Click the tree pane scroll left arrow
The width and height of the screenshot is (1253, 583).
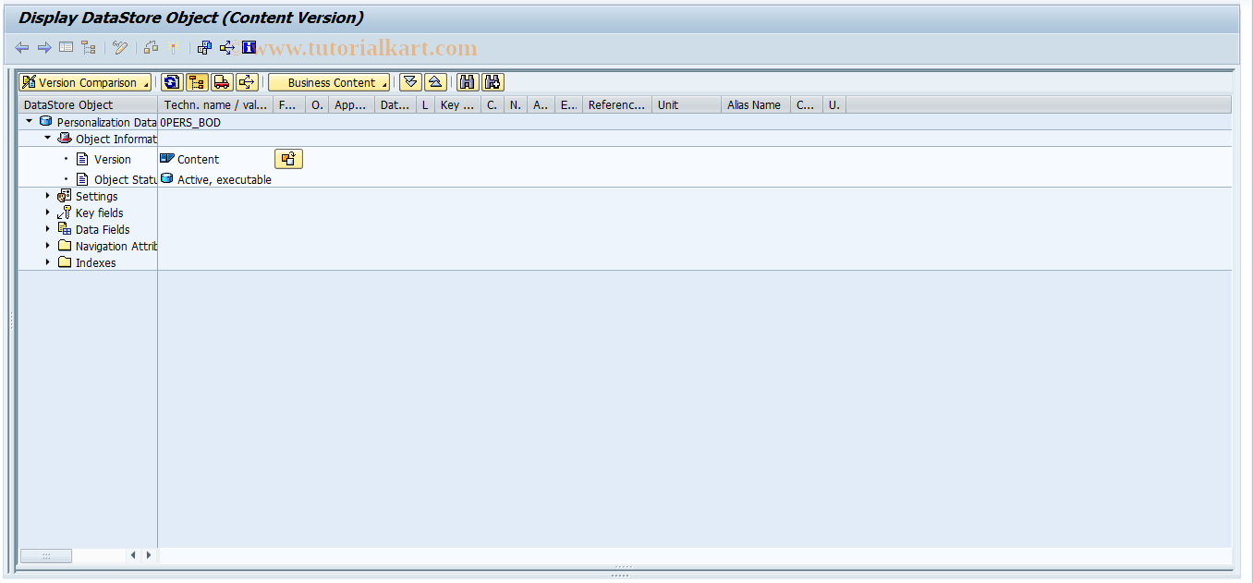coord(133,555)
